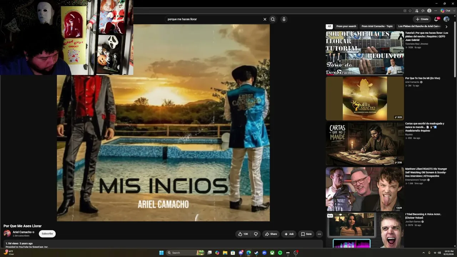Open Xbox app from the taskbar
The width and height of the screenshot is (457, 257).
coord(272,253)
